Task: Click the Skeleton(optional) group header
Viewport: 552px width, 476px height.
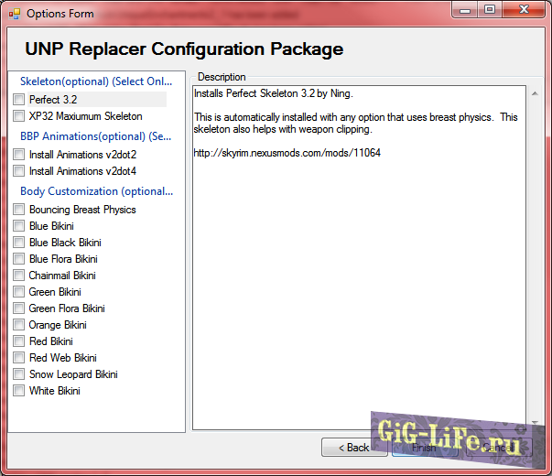Action: pos(96,81)
